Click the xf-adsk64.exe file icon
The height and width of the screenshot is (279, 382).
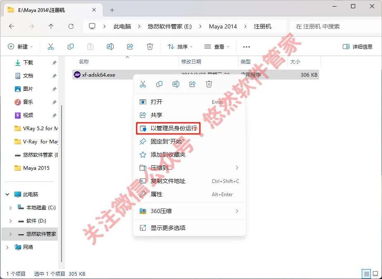(x=77, y=75)
